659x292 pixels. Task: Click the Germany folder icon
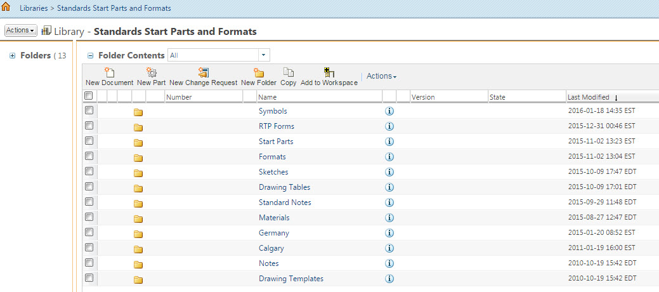138,234
